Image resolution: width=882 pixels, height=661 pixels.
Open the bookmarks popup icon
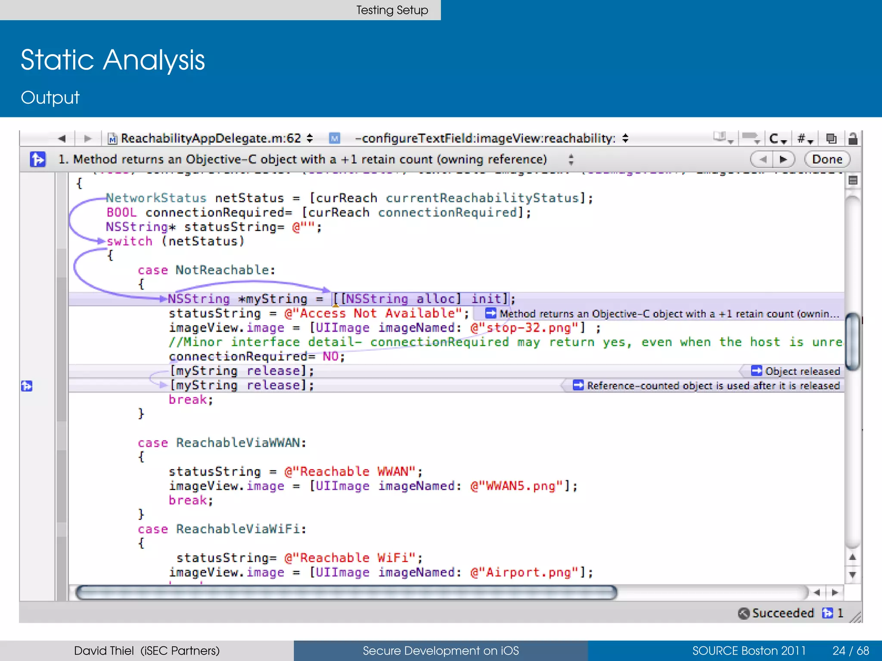pyautogui.click(x=724, y=138)
